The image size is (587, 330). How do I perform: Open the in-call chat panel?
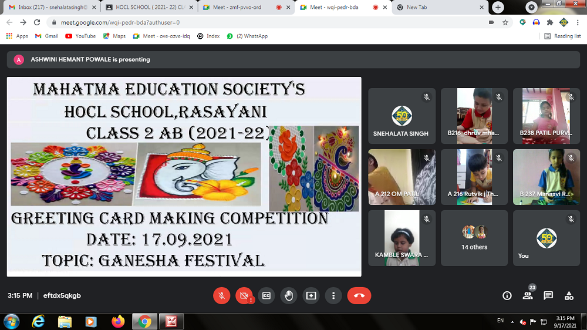coord(548,296)
